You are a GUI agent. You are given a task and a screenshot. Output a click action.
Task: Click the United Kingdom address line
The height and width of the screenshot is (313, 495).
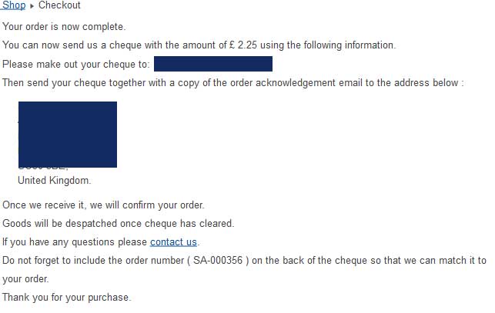pos(54,181)
